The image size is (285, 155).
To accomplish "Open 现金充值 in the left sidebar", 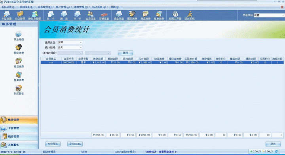I will [19, 36].
